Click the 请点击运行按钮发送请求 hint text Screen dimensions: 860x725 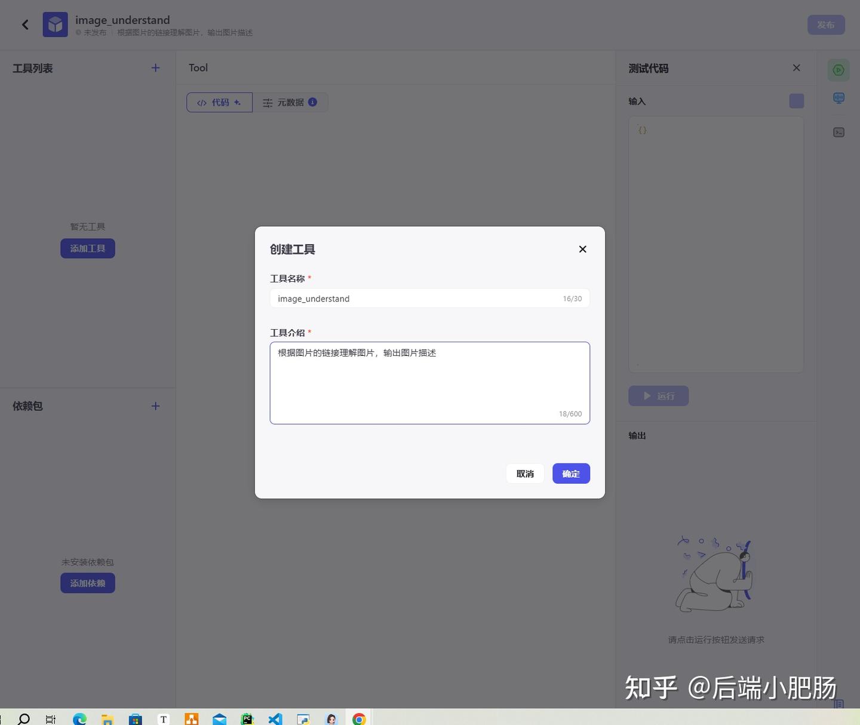(x=716, y=640)
